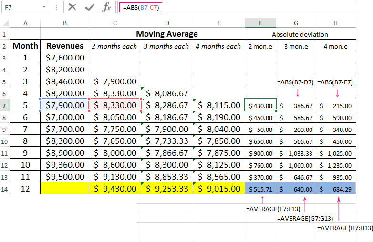Select the Absolute deviation header cell
The image size is (373, 242).
pyautogui.click(x=300, y=34)
